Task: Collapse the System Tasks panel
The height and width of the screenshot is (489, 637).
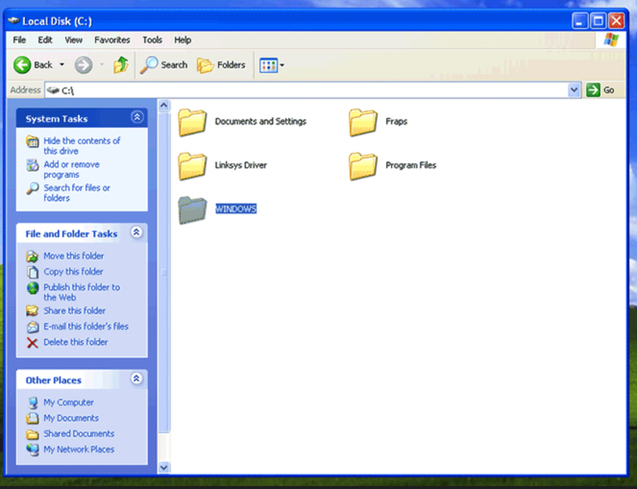Action: 137,117
